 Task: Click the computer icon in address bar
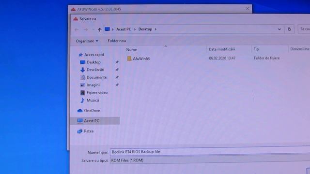[x=107, y=29]
